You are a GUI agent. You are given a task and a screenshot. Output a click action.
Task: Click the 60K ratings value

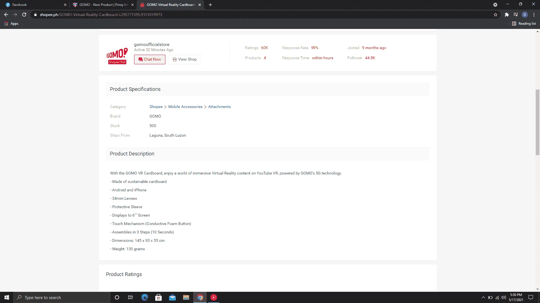pyautogui.click(x=264, y=48)
